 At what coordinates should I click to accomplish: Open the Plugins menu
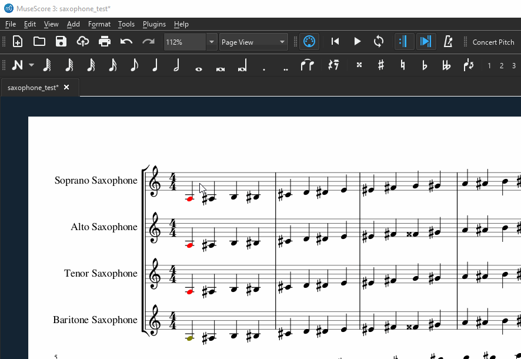coord(154,24)
